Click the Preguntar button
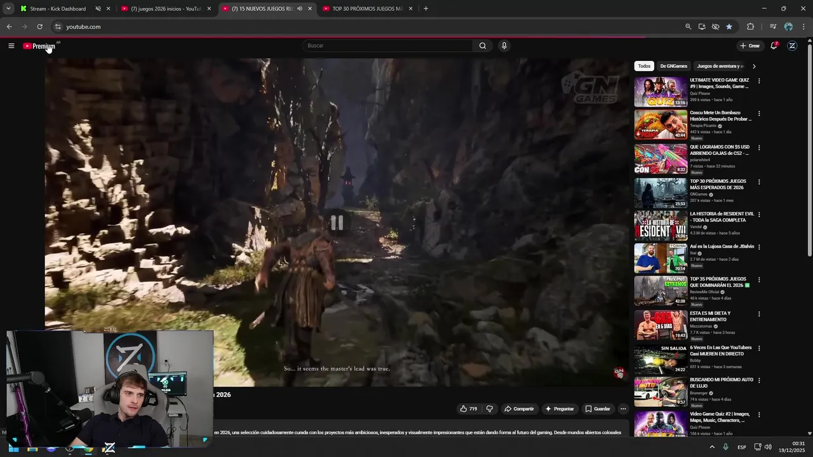813x457 pixels. point(560,409)
